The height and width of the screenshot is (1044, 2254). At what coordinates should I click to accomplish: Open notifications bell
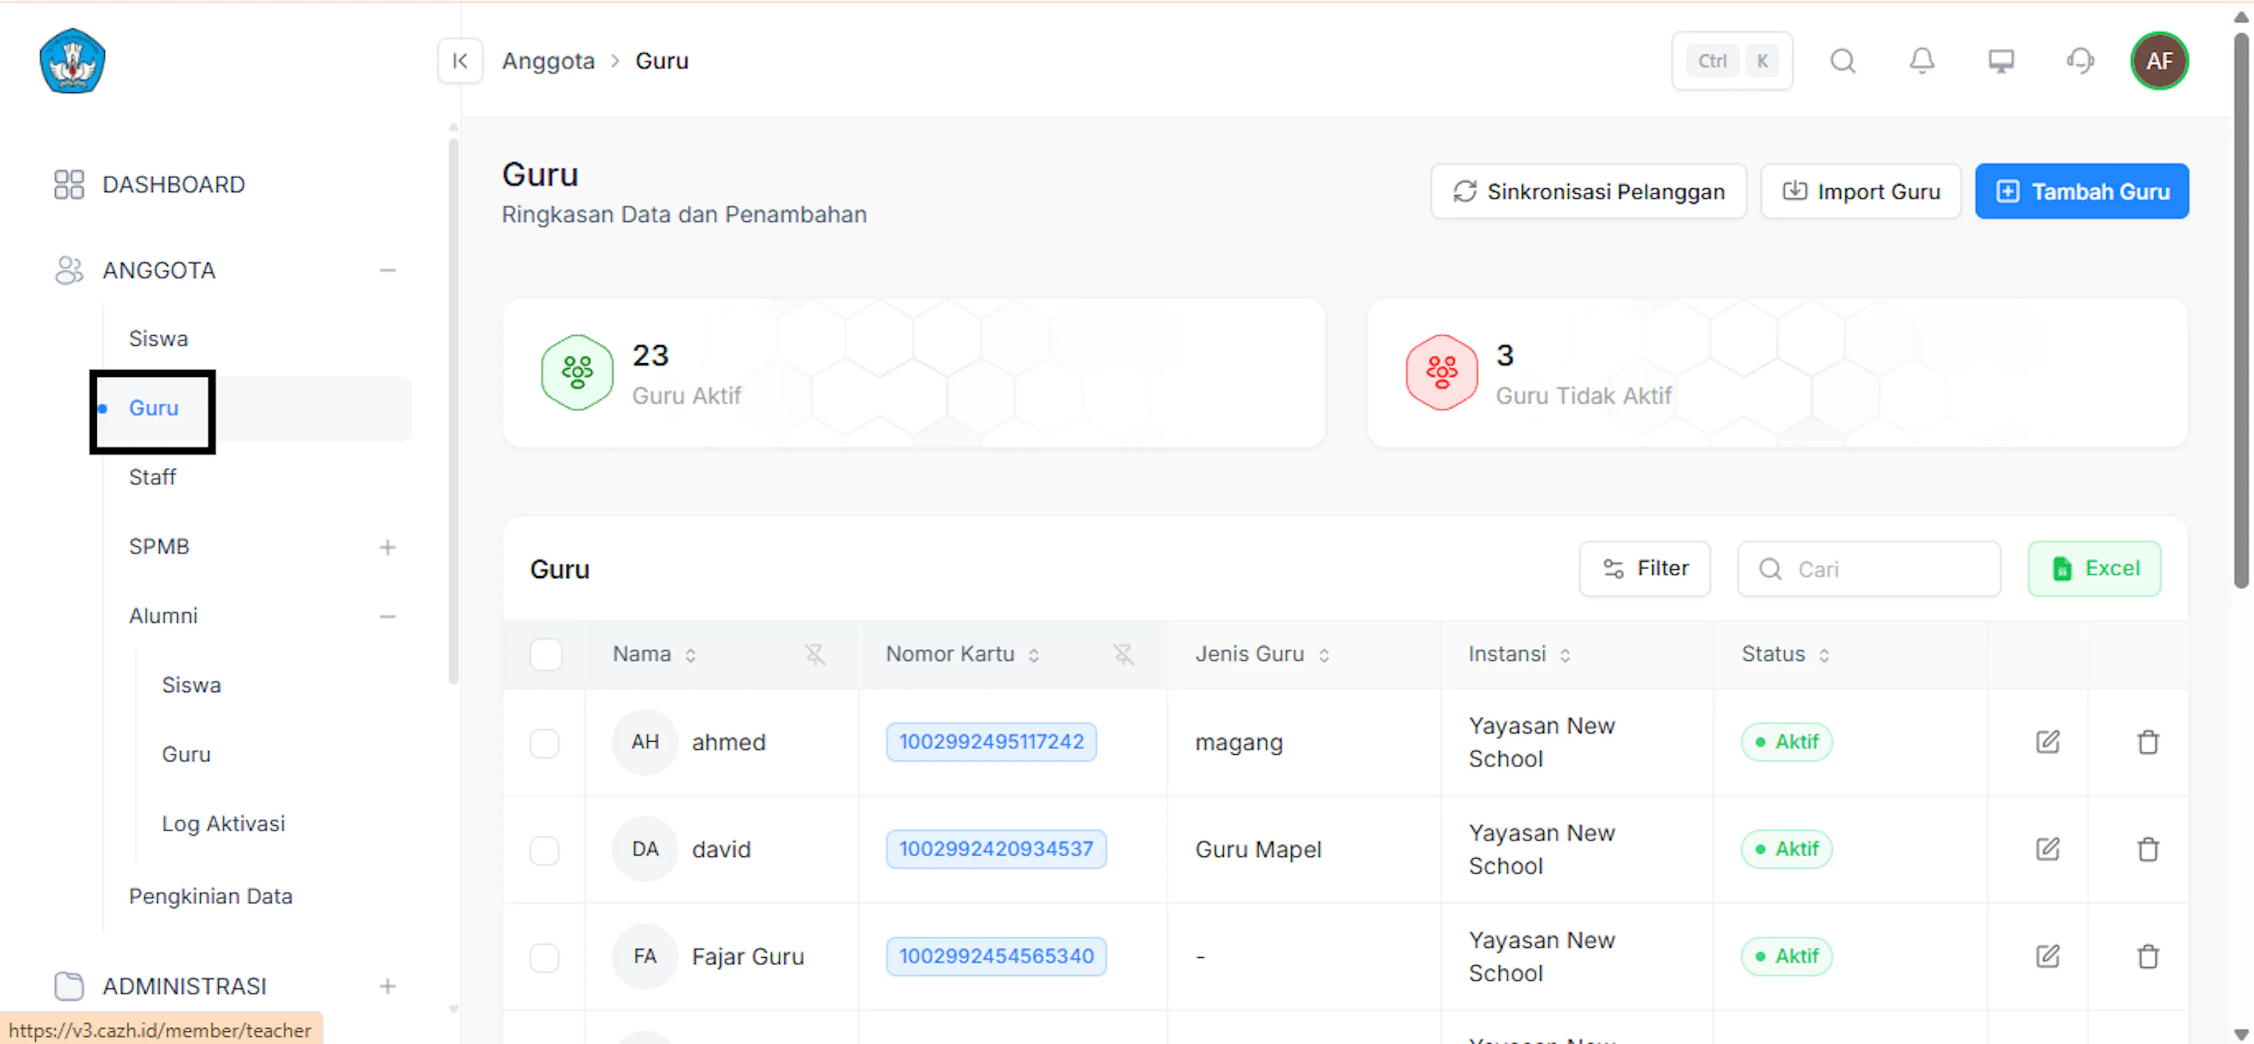1922,61
